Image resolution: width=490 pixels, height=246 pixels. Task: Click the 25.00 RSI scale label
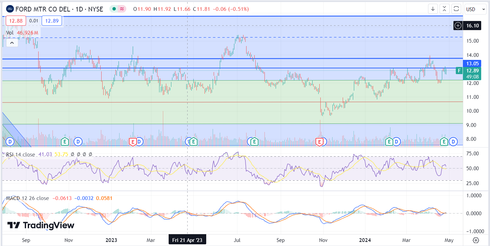click(472, 183)
